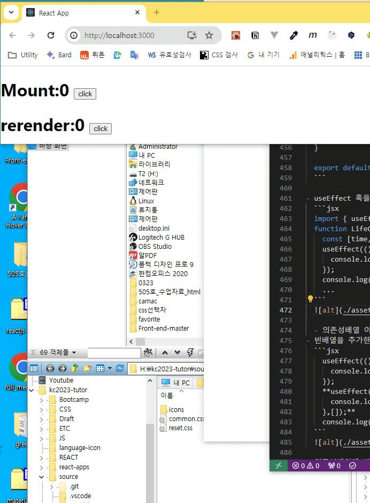370x503 pixels.
Task: Select Logitech G HUB in upper file list
Action: tap(157, 238)
